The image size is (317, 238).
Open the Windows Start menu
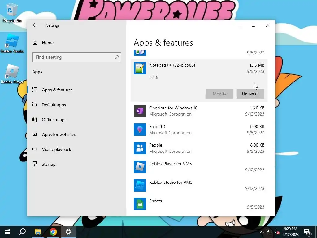click(7, 232)
